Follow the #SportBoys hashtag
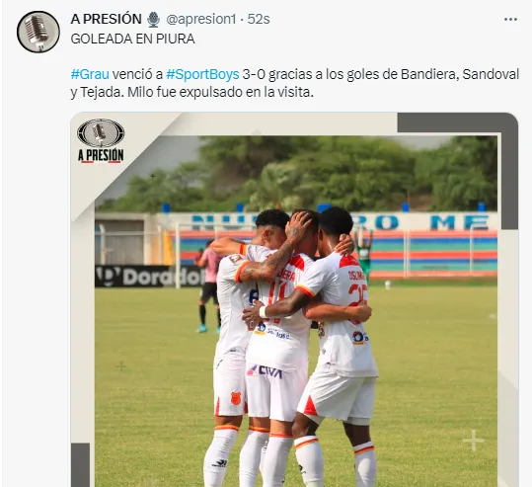Image resolution: width=532 pixels, height=487 pixels. (x=202, y=74)
